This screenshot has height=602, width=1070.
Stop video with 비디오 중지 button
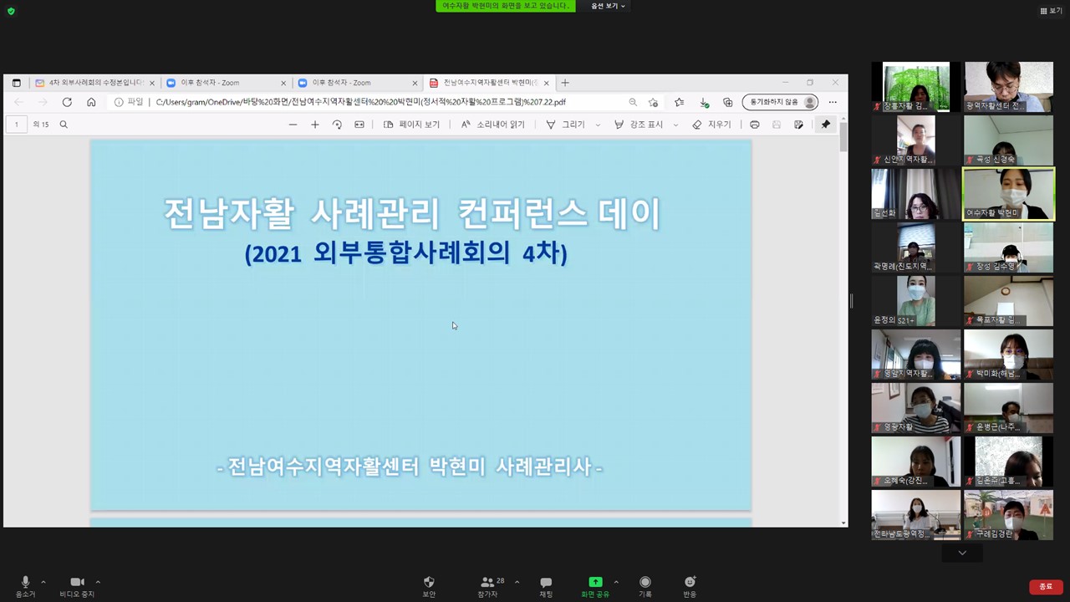pyautogui.click(x=77, y=583)
